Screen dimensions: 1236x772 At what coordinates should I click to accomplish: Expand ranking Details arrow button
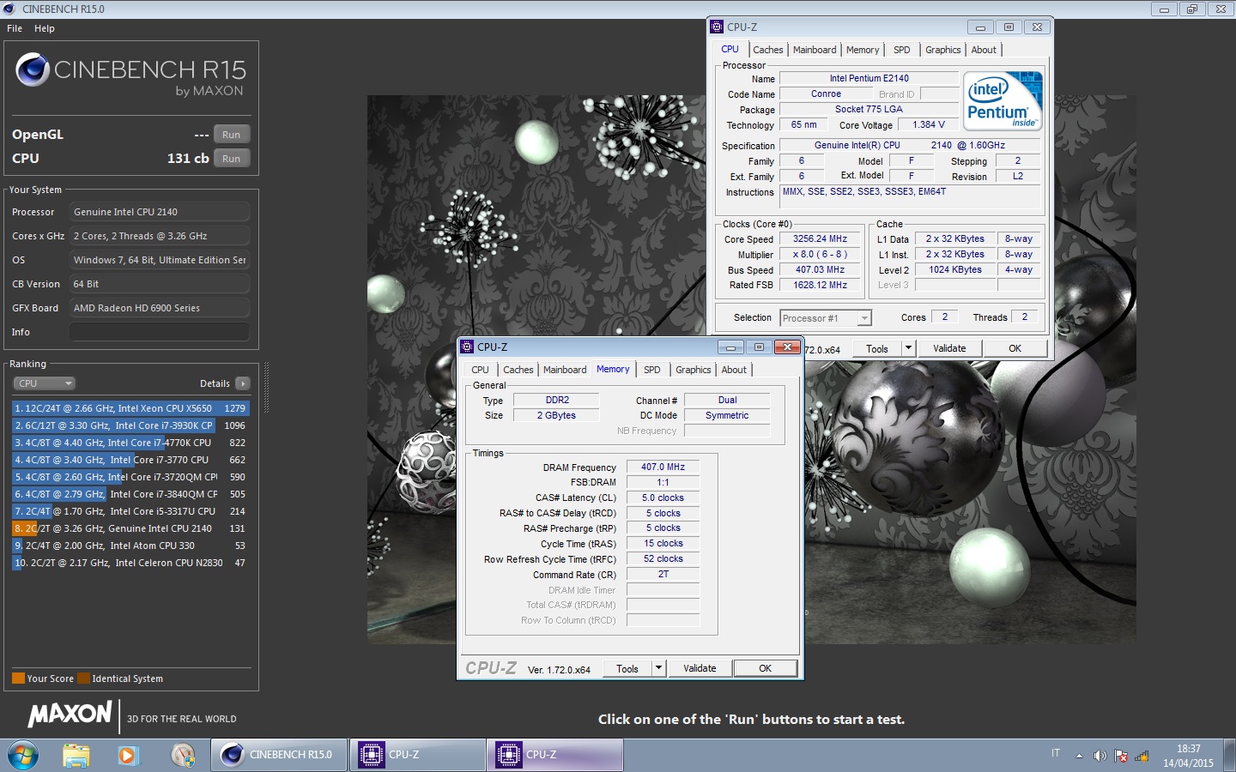pos(243,383)
